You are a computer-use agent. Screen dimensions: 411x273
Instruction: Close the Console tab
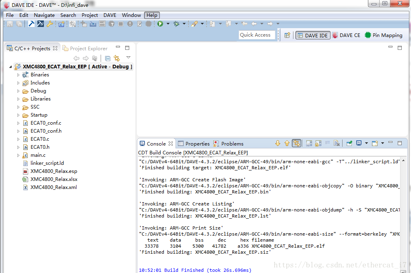(x=171, y=144)
